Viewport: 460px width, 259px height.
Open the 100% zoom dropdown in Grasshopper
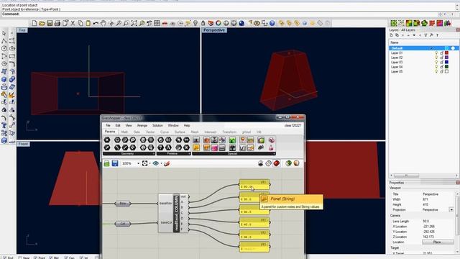138,163
